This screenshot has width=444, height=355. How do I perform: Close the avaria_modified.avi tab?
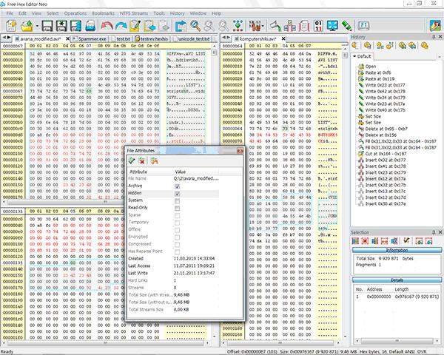(x=67, y=38)
